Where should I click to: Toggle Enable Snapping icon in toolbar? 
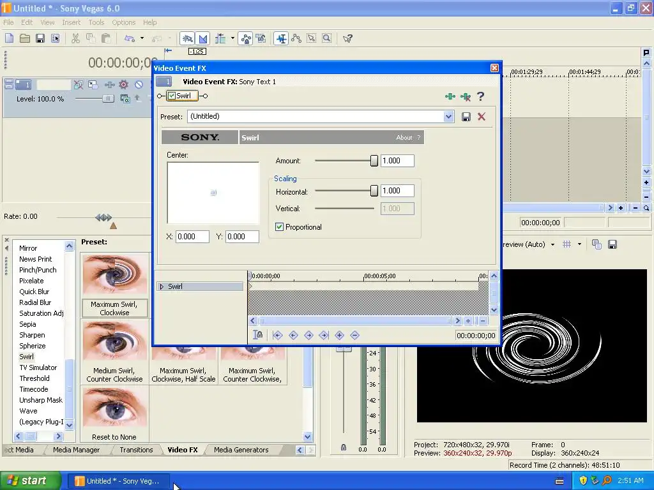(188, 39)
